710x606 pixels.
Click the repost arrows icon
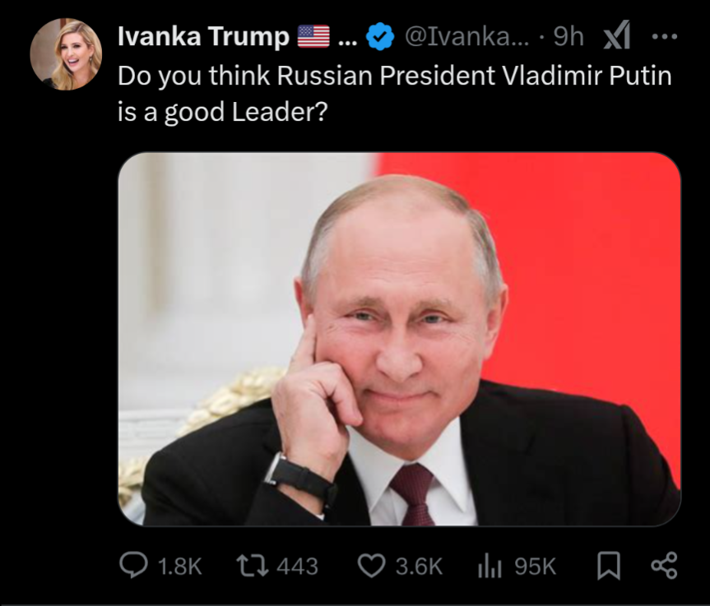pos(248,566)
